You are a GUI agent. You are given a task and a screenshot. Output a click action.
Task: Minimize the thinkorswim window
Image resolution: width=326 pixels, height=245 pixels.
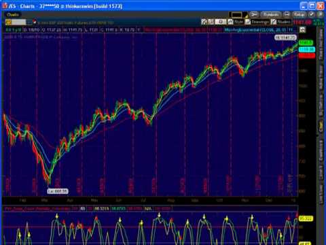(304, 6)
